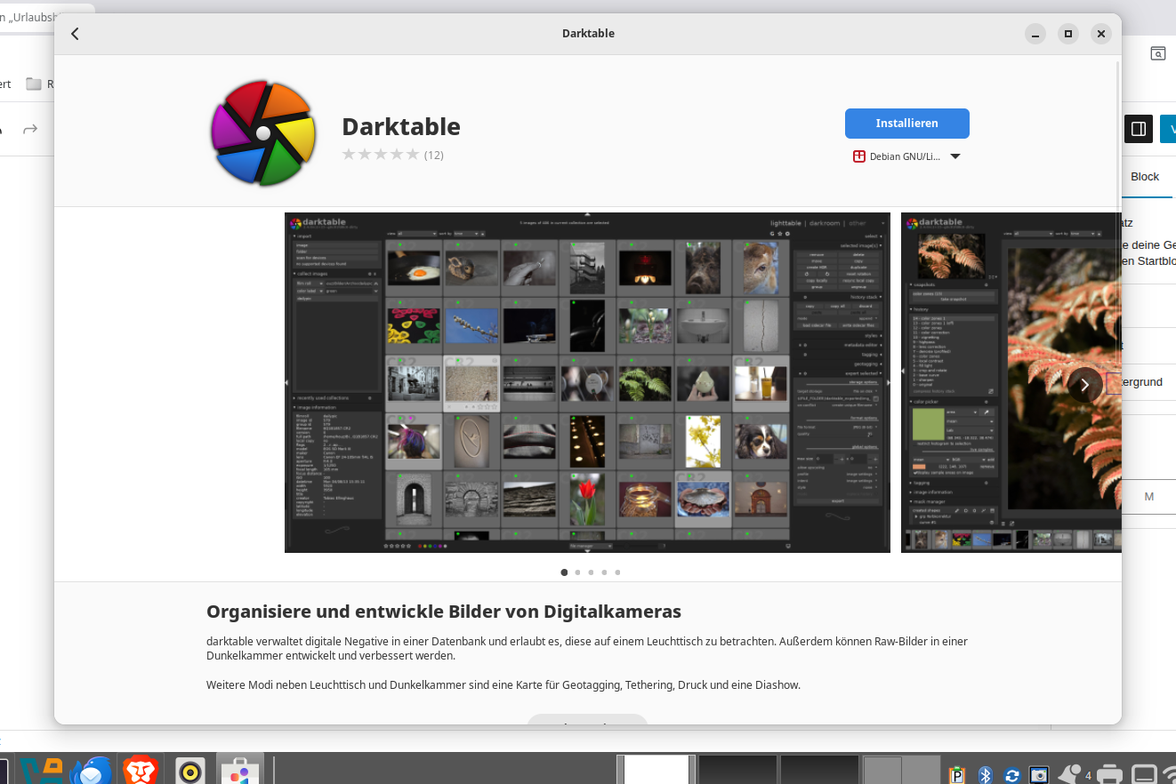Open the Rhythmbox speaker icon in the taskbar

pyautogui.click(x=190, y=771)
